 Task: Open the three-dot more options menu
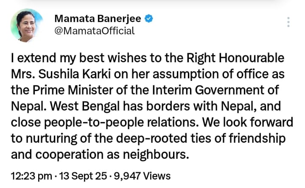288,22
